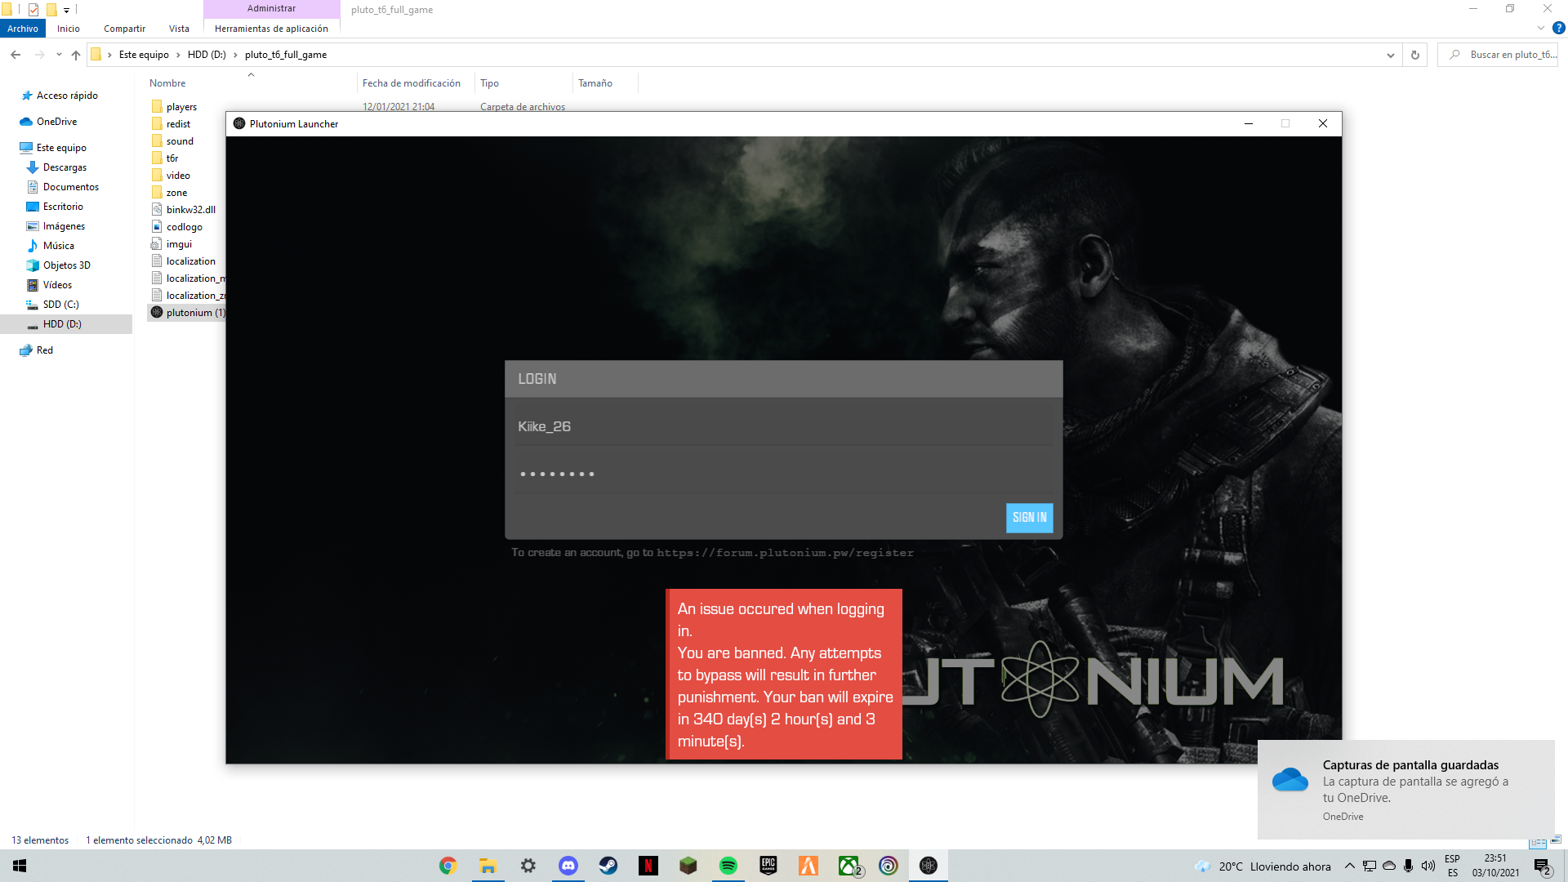The width and height of the screenshot is (1568, 882).
Task: Open recent locations dropdown arrow
Action: pos(59,55)
